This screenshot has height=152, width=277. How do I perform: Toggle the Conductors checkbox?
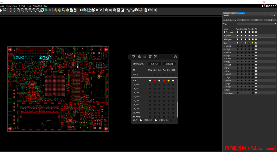click(x=224, y=32)
